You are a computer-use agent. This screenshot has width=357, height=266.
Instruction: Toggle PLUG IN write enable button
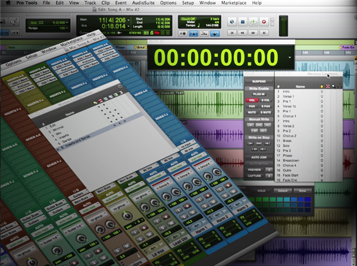[259, 94]
